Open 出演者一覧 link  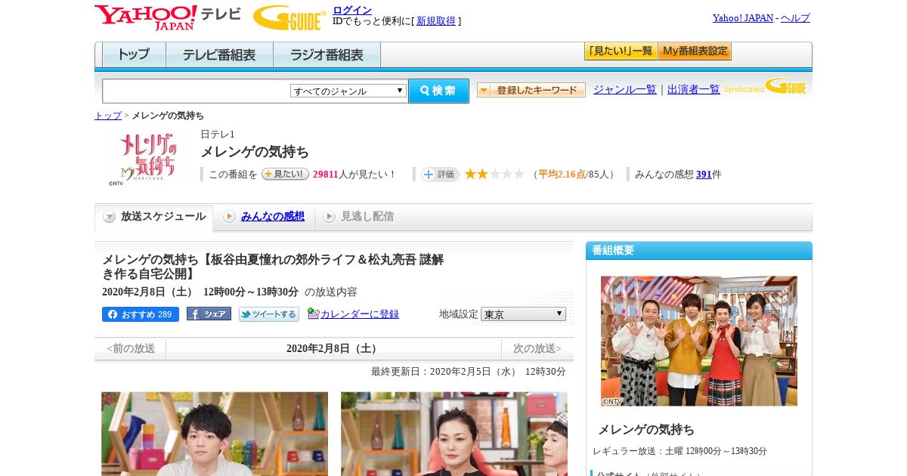click(x=693, y=89)
